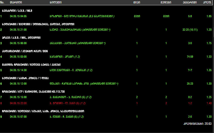
Task: Click the date '04.05.15 15:00'
Action: click(x=18, y=97)
